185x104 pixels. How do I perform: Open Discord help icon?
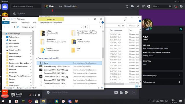(x=181, y=6)
